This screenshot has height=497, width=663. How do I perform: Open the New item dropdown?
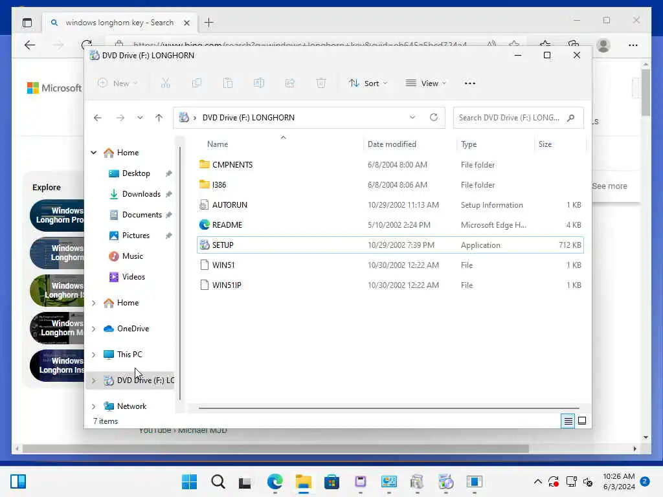click(118, 83)
